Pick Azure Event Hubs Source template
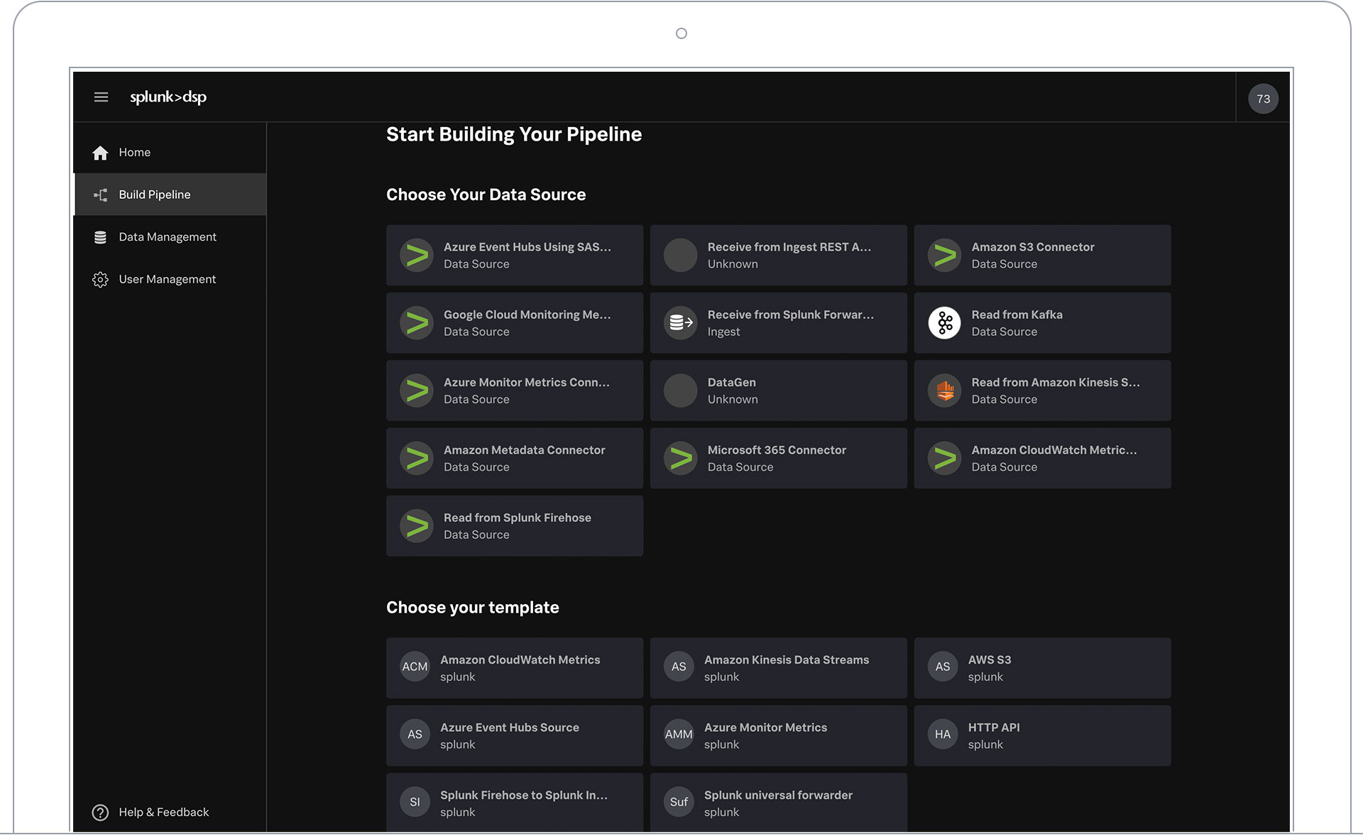This screenshot has width=1363, height=835. click(x=515, y=736)
